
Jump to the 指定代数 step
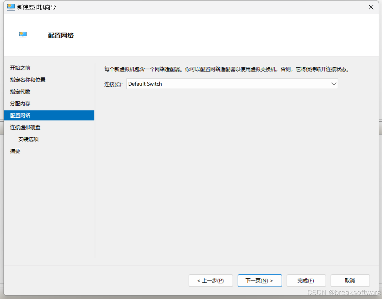(x=20, y=91)
